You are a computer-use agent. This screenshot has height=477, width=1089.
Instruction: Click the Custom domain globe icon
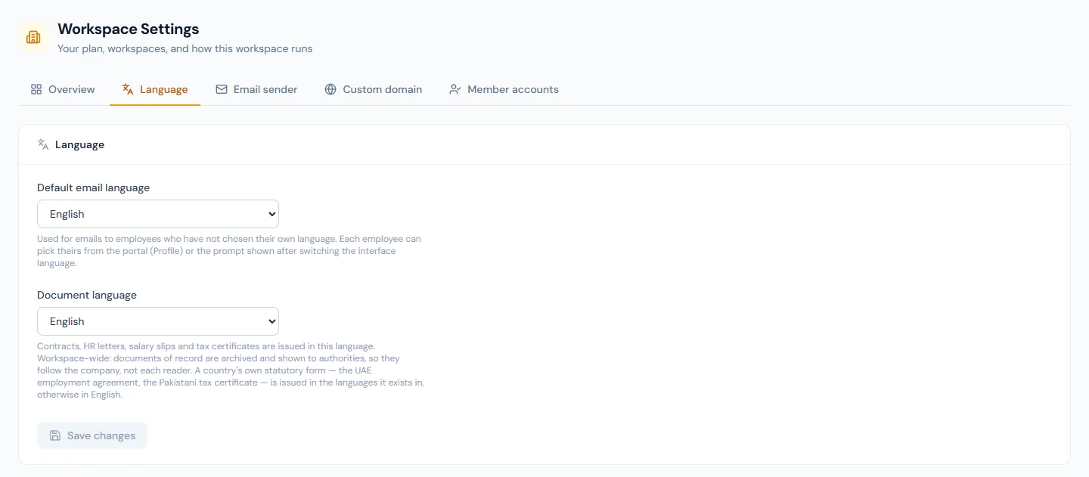pos(330,89)
